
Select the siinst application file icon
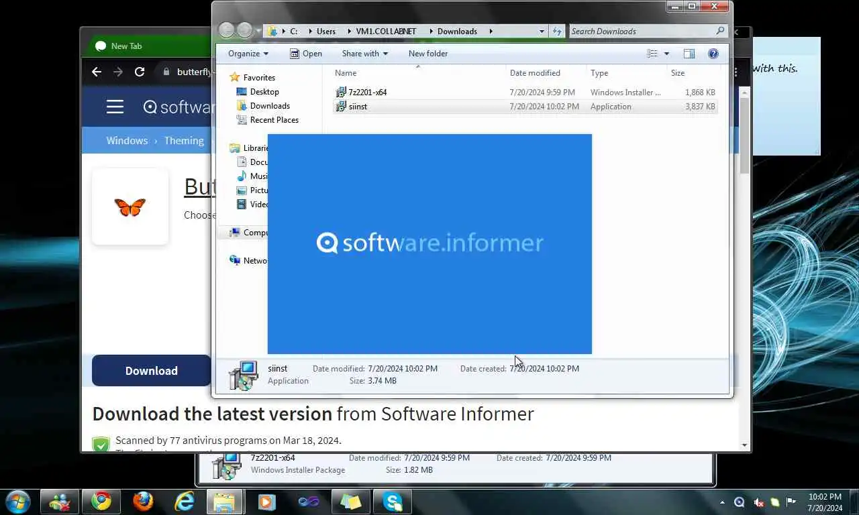[341, 106]
